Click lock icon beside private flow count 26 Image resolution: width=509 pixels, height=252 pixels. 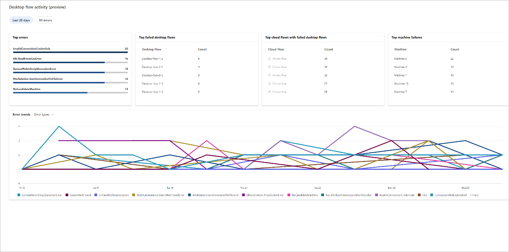pyautogui.click(x=270, y=92)
